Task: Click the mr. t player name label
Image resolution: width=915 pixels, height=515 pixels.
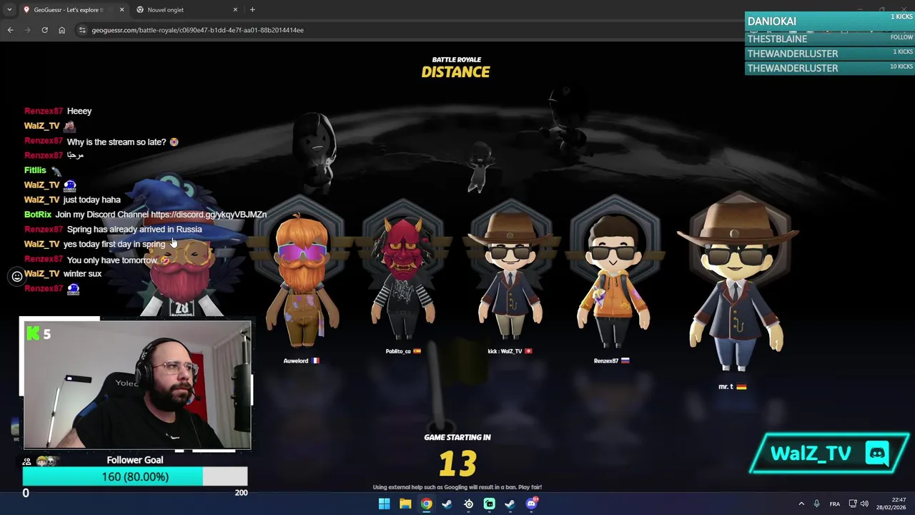Action: pos(726,386)
